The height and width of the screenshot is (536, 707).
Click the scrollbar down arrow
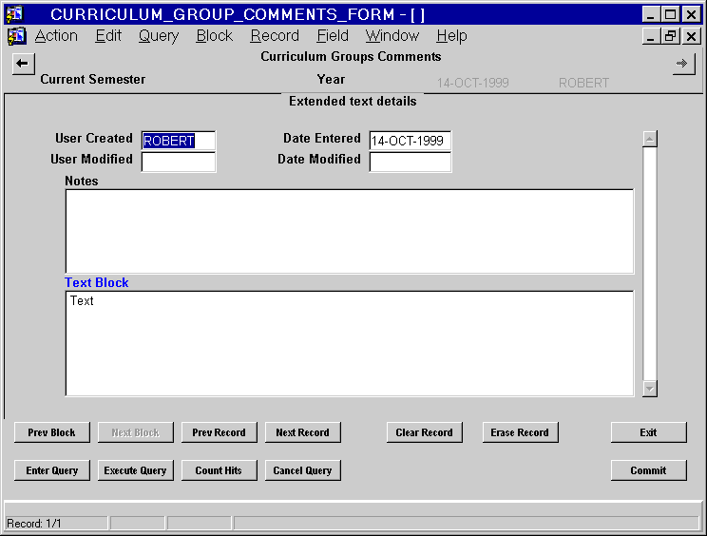[x=650, y=389]
